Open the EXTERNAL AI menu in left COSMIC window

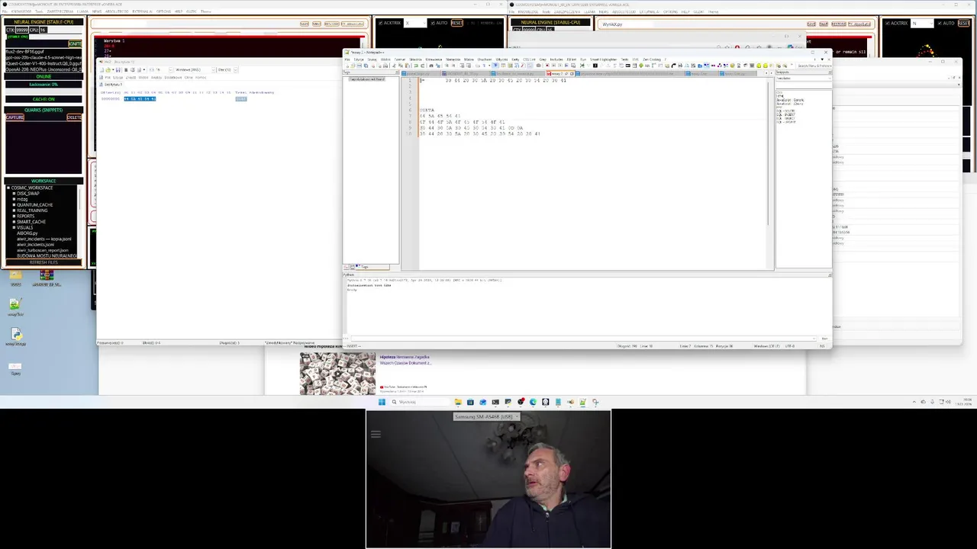click(x=142, y=11)
